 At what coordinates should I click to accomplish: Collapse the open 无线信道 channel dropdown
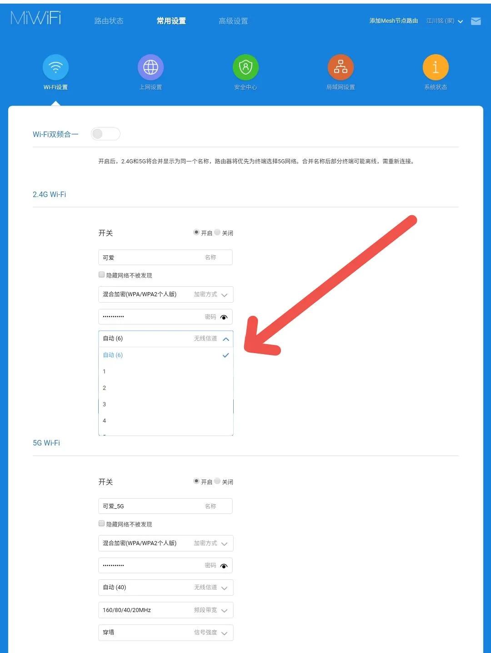coord(226,339)
